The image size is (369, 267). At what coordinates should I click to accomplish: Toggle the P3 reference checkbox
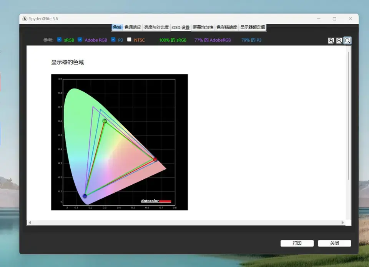click(113, 40)
